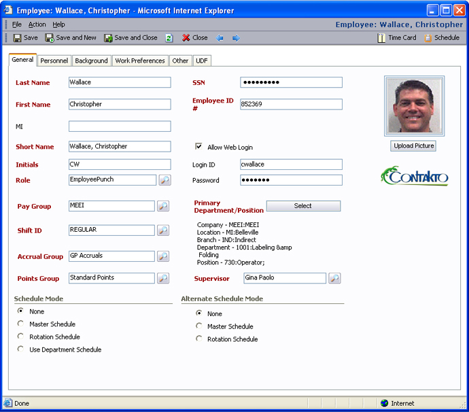This screenshot has height=412, width=469.
Task: Click into the Last Name input field
Action: click(120, 82)
